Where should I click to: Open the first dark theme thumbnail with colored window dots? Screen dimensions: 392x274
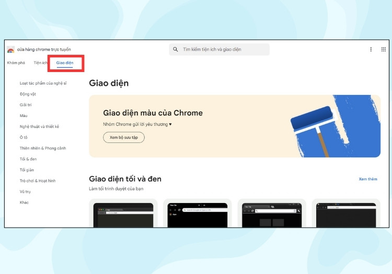coord(123,213)
